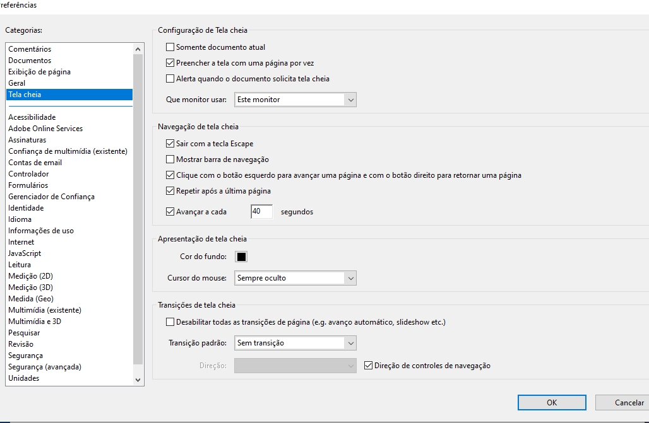This screenshot has height=423, width=649.
Task: Enable the 'Somente documento atual' checkbox
Action: click(x=170, y=47)
